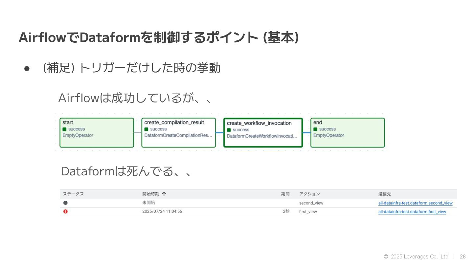Click the © 2025 Leverages Co., Ltd. footer
The image size is (473, 266).
[416, 256]
